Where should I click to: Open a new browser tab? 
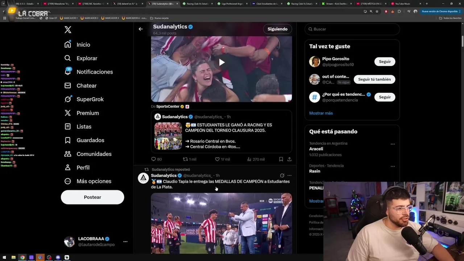coord(427,4)
